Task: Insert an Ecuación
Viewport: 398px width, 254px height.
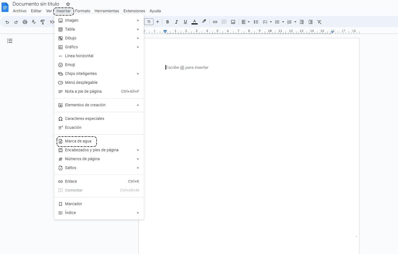Action: click(99, 127)
